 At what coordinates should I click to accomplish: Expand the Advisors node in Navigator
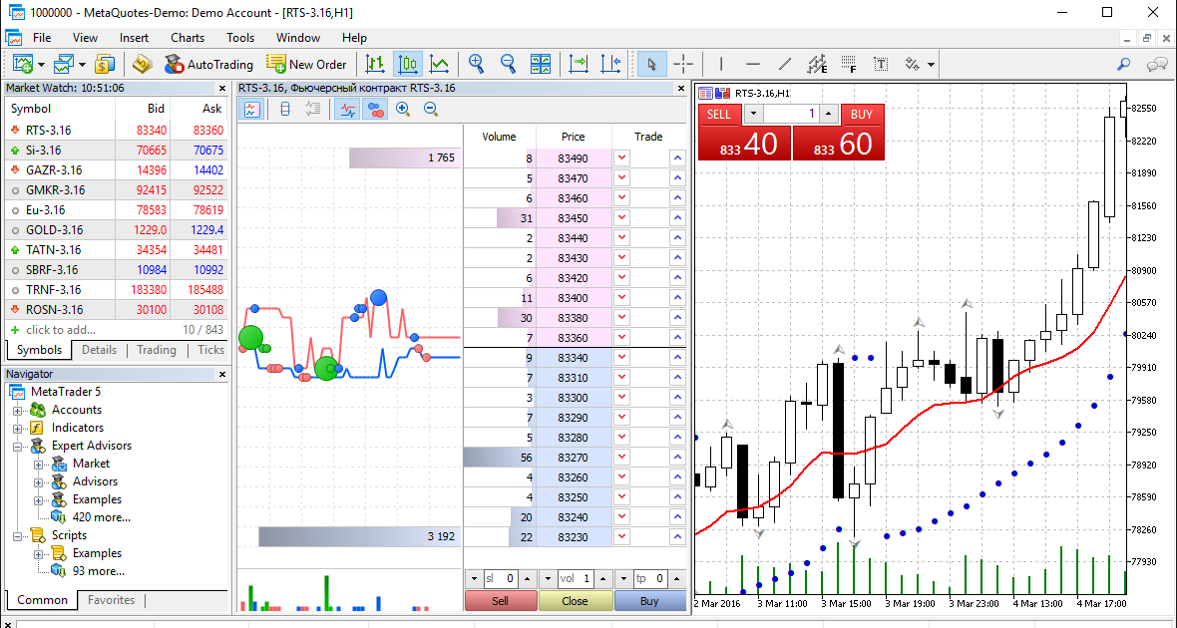pyautogui.click(x=38, y=481)
